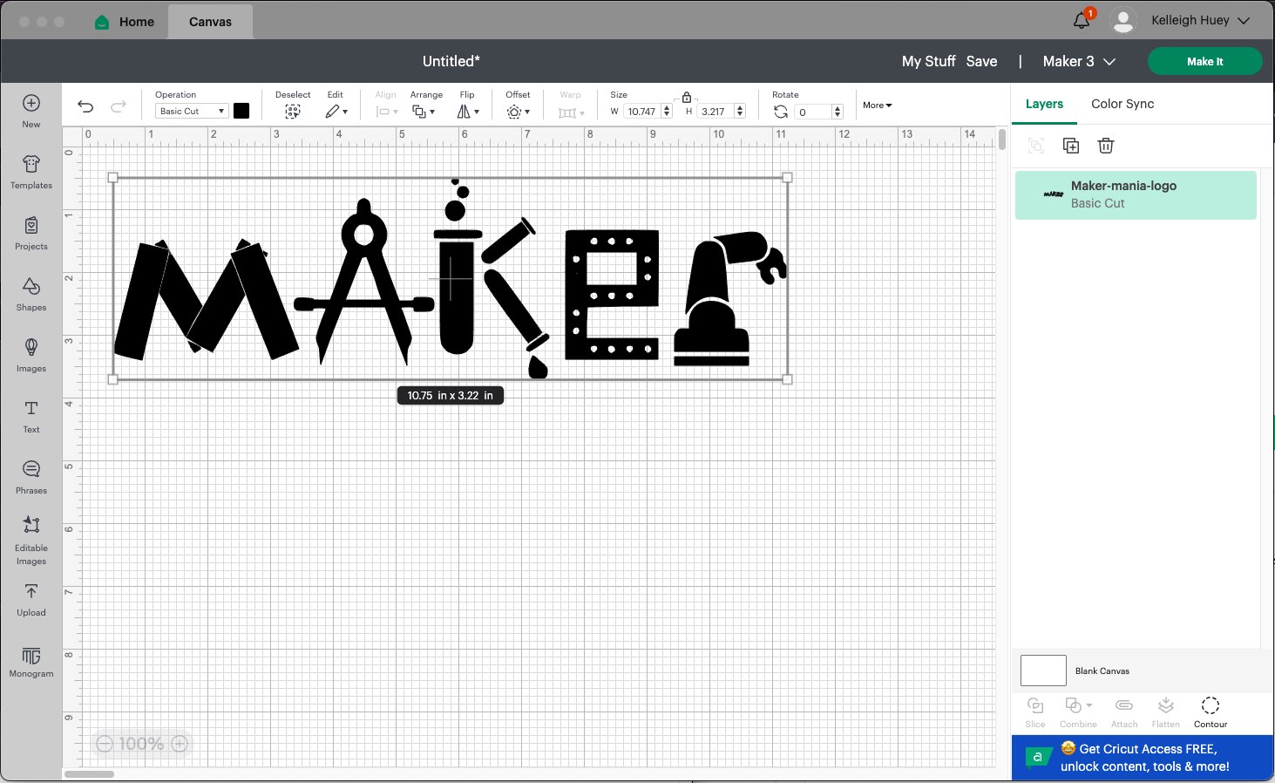Adjust the height stepper arrows
Screen dimensions: 1275x783
740,111
